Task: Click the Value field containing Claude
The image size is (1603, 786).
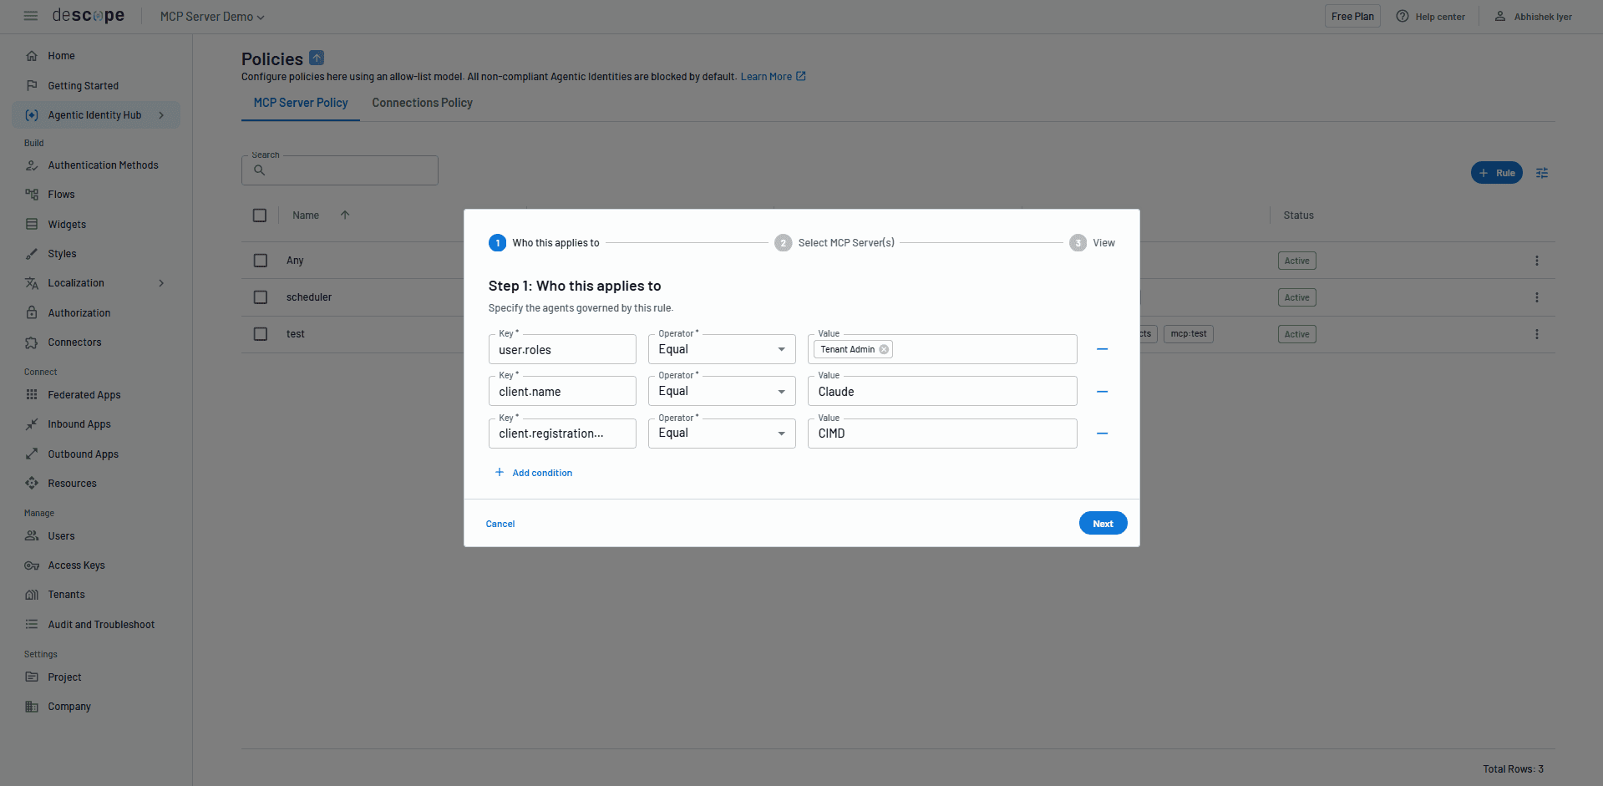Action: (941, 392)
